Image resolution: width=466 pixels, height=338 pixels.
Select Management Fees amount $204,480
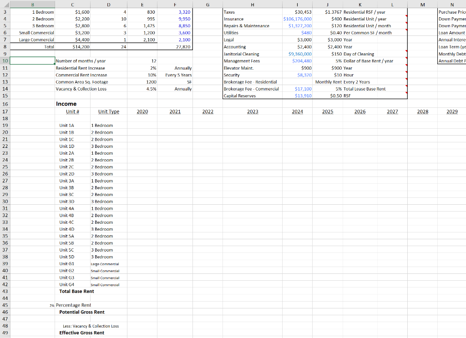298,61
